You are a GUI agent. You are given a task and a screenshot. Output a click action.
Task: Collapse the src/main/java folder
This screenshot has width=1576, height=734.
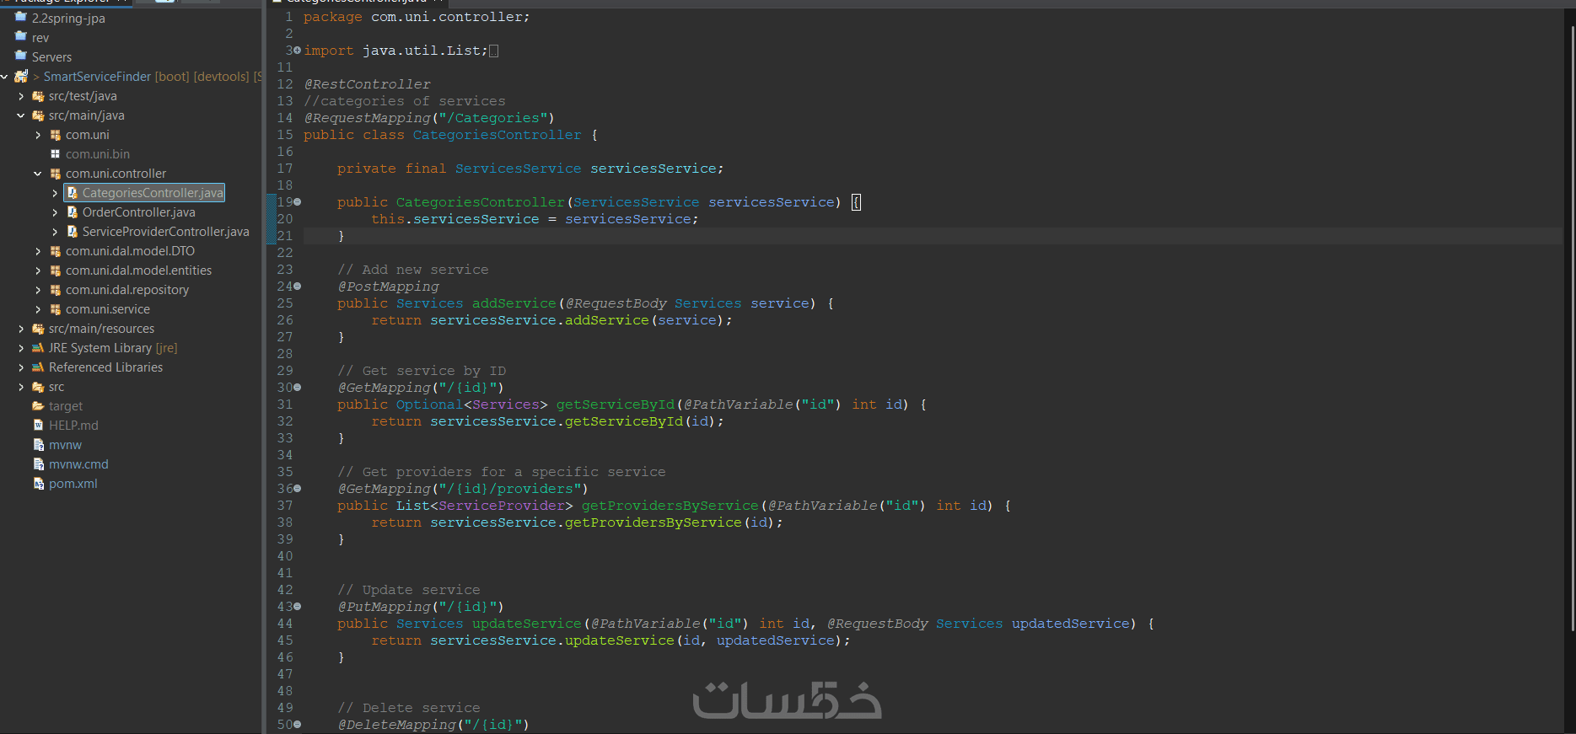tap(21, 115)
